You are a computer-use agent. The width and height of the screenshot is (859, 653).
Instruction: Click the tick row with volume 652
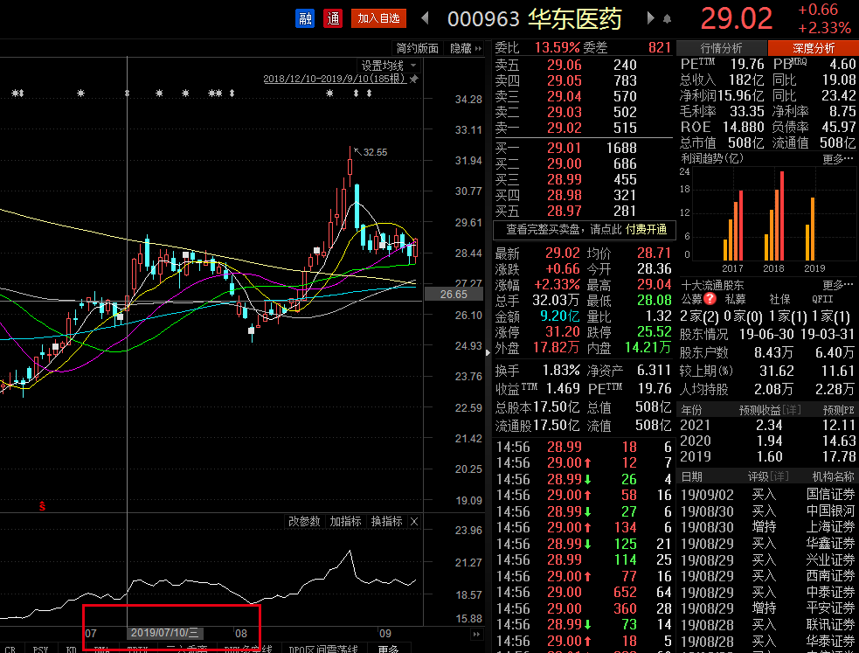(584, 592)
